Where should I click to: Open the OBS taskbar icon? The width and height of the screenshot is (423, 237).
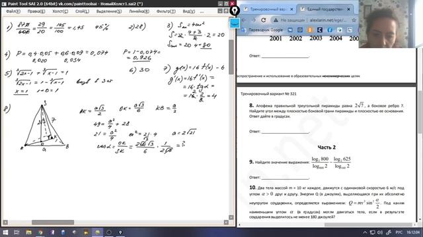(108, 232)
